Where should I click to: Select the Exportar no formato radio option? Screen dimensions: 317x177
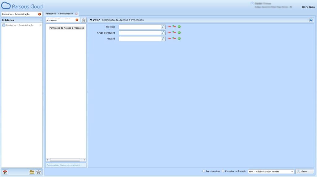(x=223, y=171)
